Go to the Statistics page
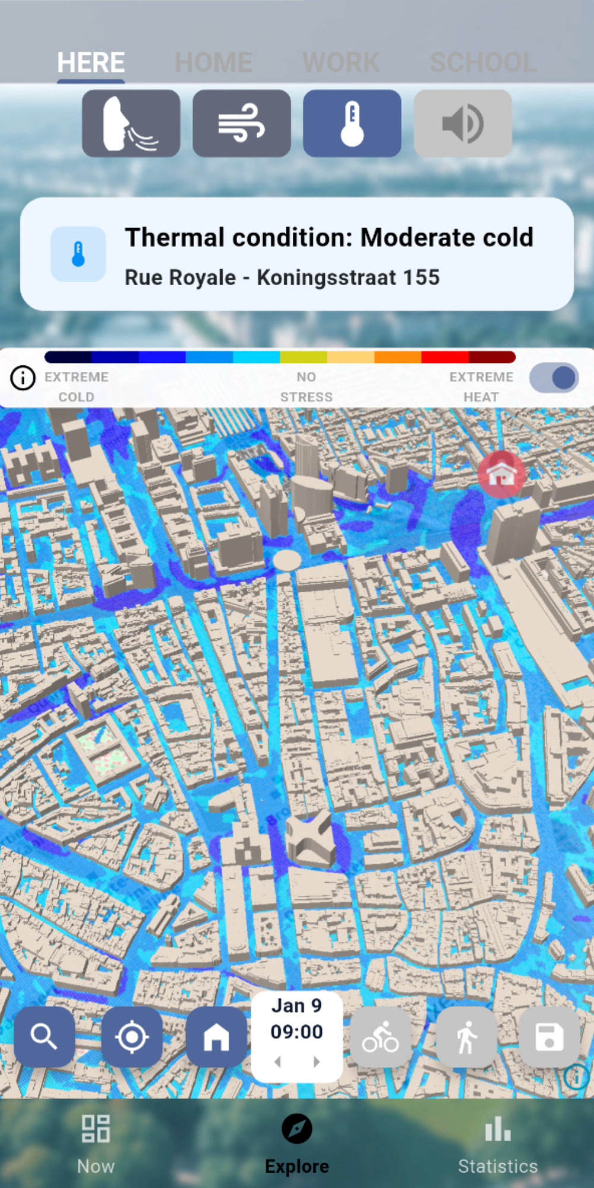The height and width of the screenshot is (1188, 594). (498, 1143)
